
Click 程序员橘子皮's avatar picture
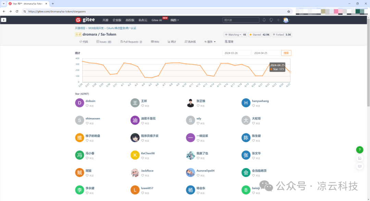point(135,138)
